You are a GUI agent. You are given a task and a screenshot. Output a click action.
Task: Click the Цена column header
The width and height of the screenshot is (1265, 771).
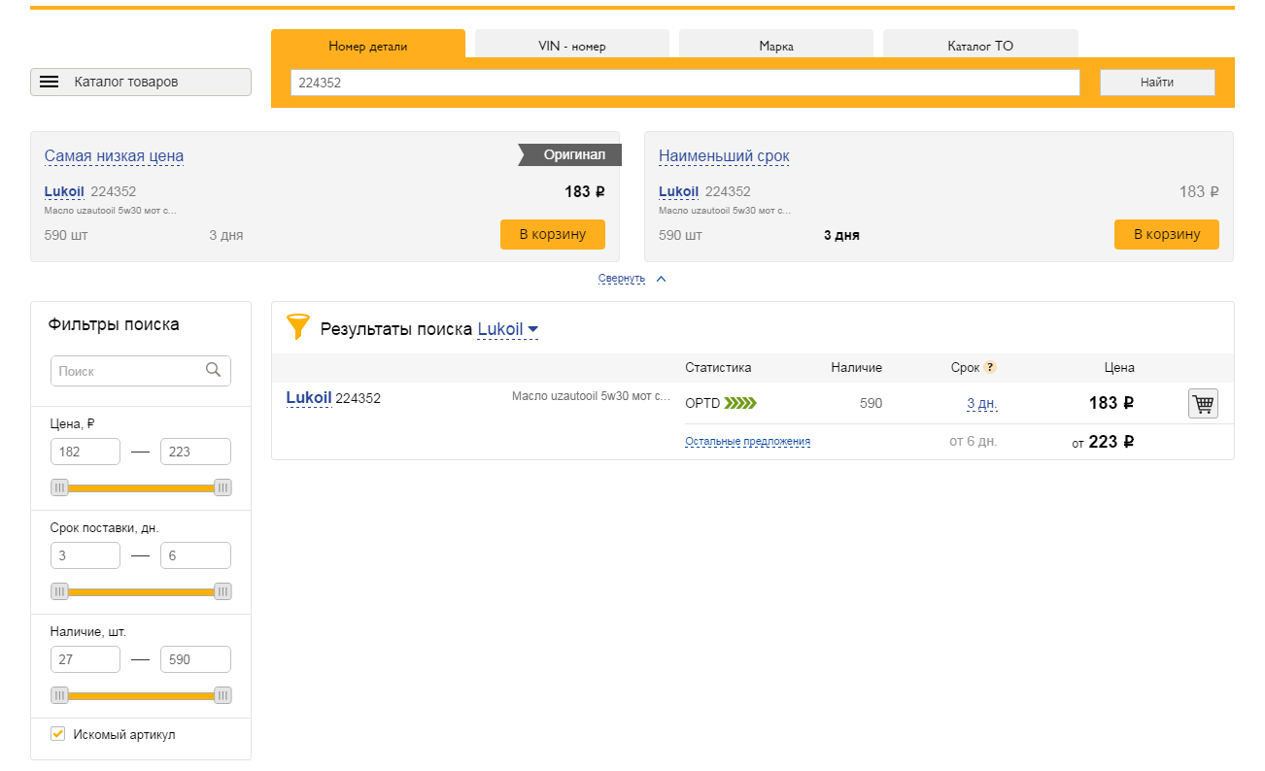pyautogui.click(x=1119, y=368)
